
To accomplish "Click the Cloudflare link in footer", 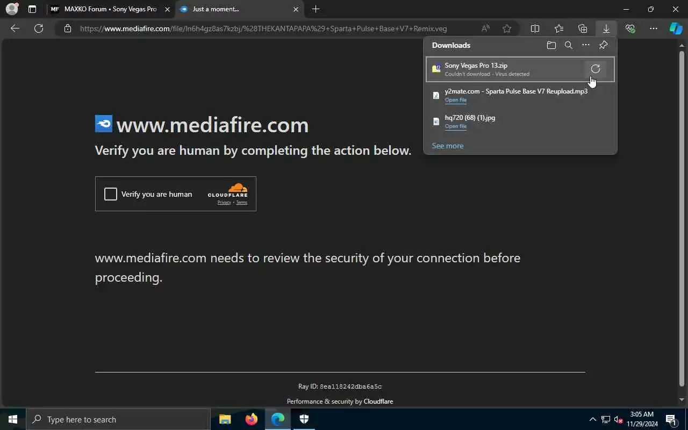I will (378, 402).
